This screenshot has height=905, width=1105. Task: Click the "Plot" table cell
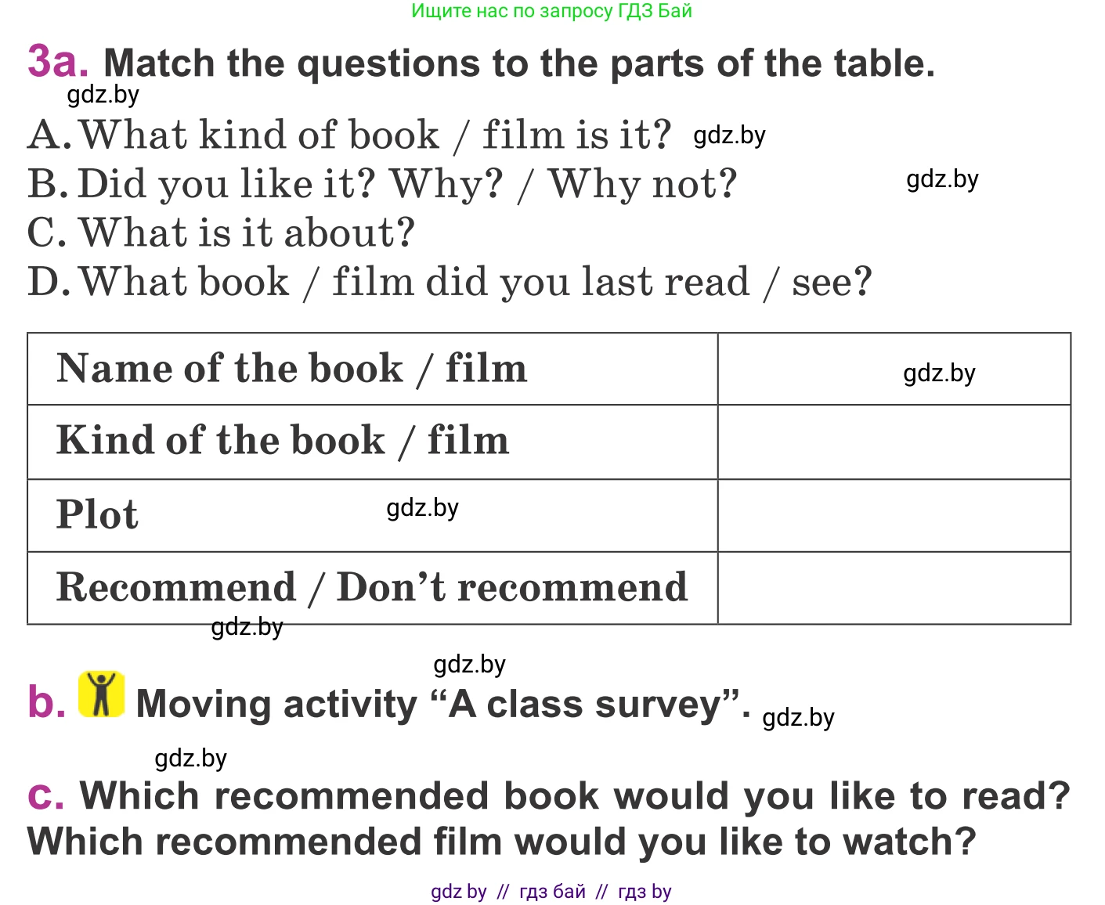pos(98,515)
